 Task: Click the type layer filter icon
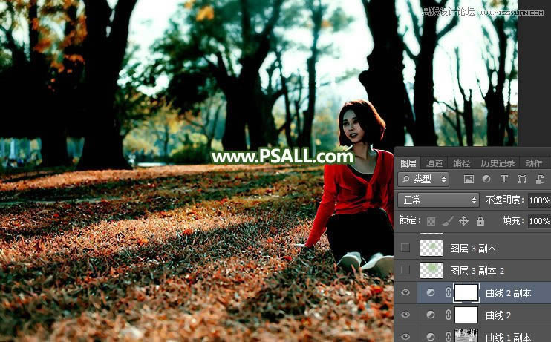[504, 180]
